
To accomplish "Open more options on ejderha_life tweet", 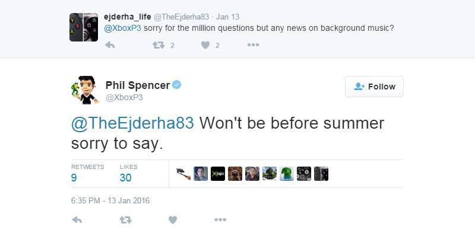I will coord(253,45).
